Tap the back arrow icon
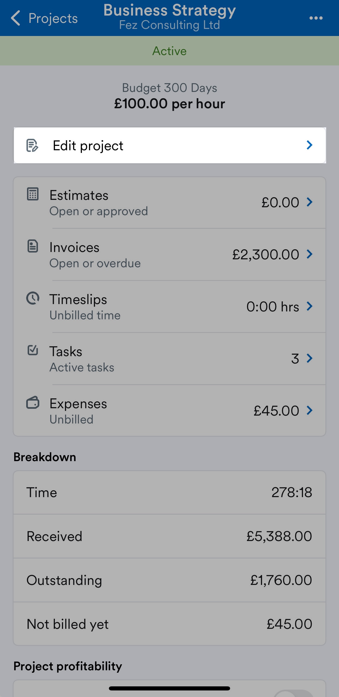This screenshot has height=697, width=339. point(16,18)
